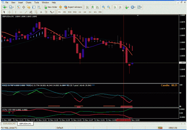Switch to M15 timeframe
The width and height of the screenshot is (187, 130).
coord(70,12)
